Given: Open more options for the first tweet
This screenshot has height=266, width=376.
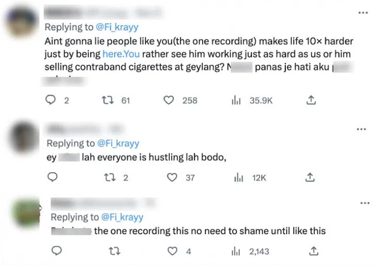Looking at the screenshot, I should pos(361,13).
